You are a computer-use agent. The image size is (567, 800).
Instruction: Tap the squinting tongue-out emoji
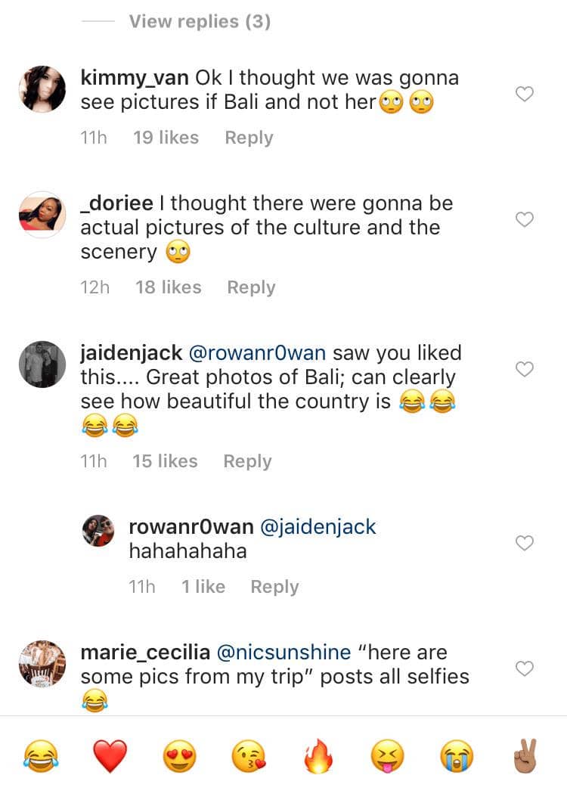(388, 756)
